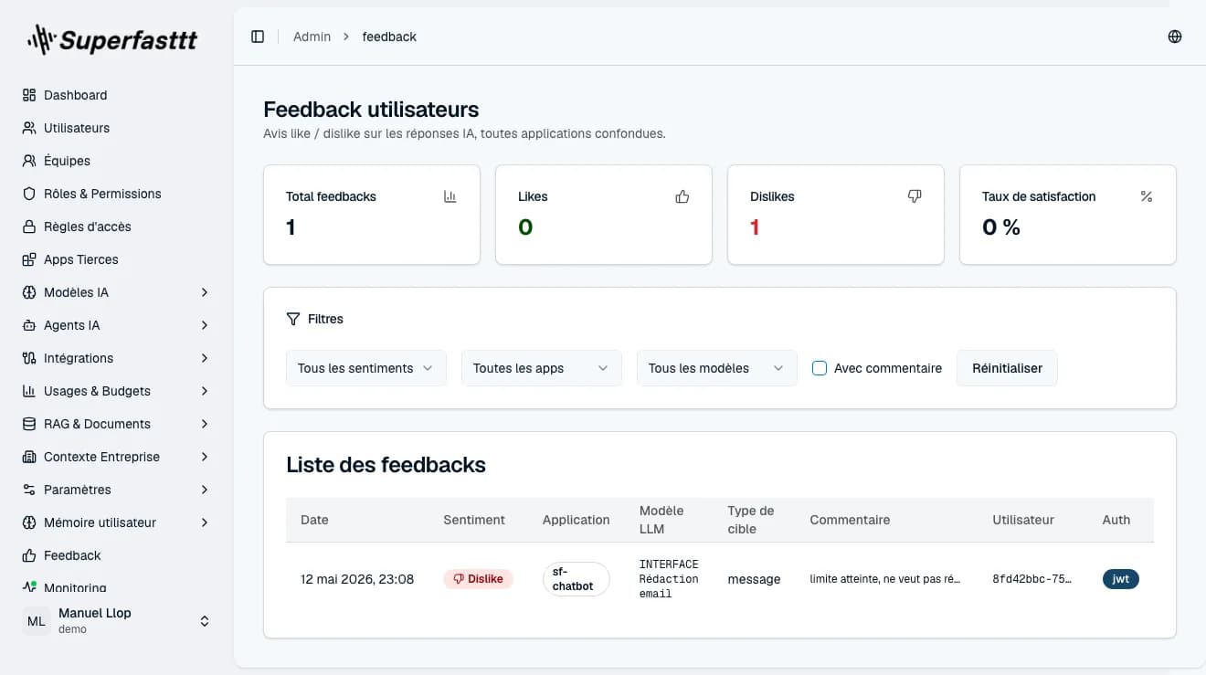Open the Manuel Llop account switcher arrows

click(x=205, y=621)
